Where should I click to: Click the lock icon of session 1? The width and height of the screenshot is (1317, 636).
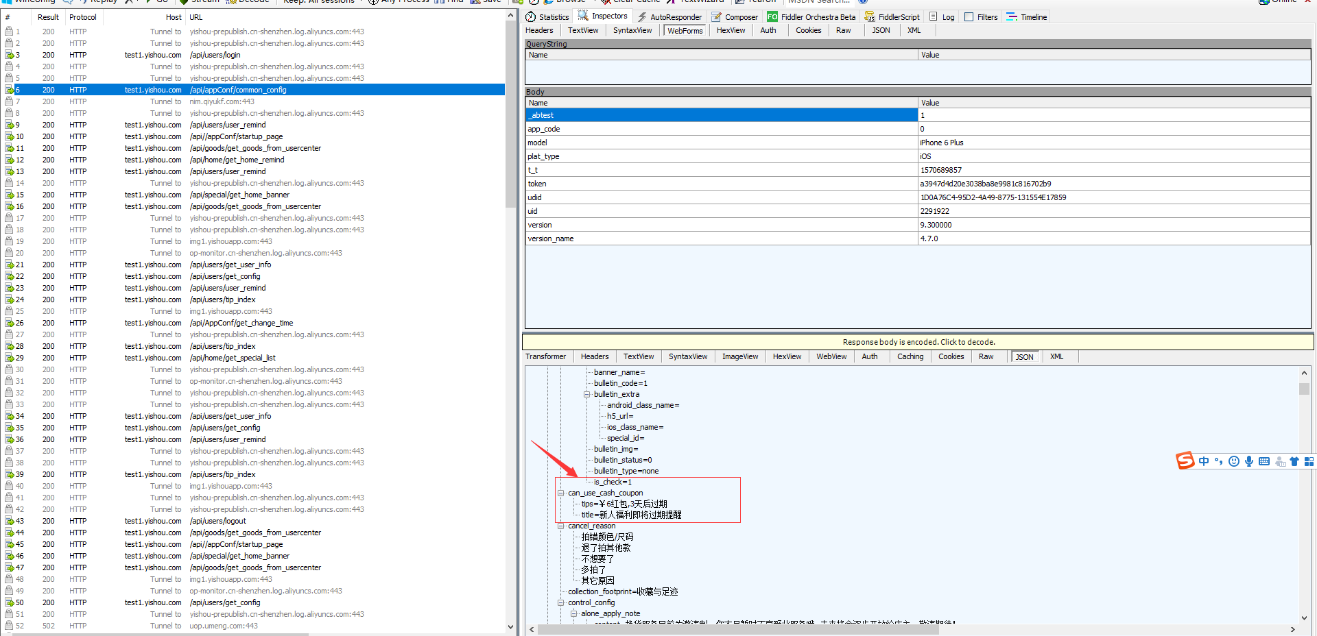coord(9,32)
